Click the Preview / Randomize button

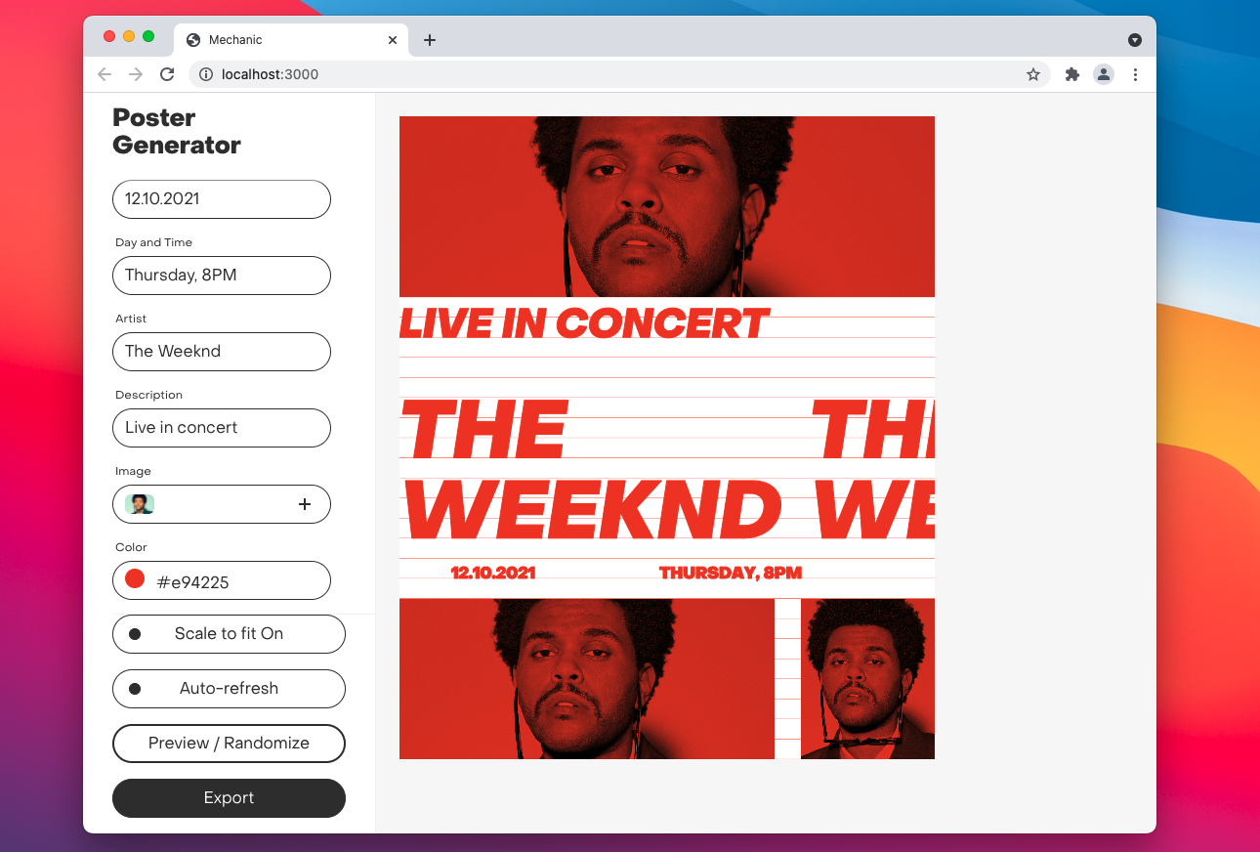point(229,743)
